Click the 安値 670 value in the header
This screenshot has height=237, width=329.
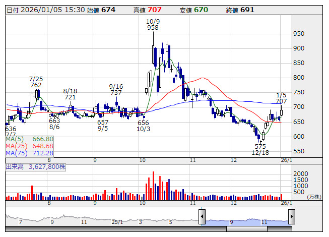201,10
